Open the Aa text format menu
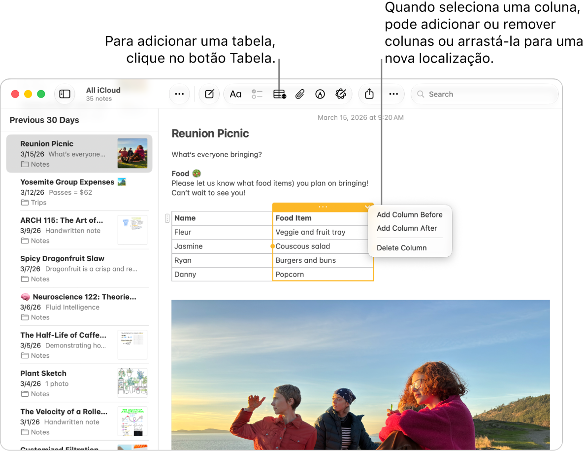This screenshot has width=587, height=451. point(235,94)
